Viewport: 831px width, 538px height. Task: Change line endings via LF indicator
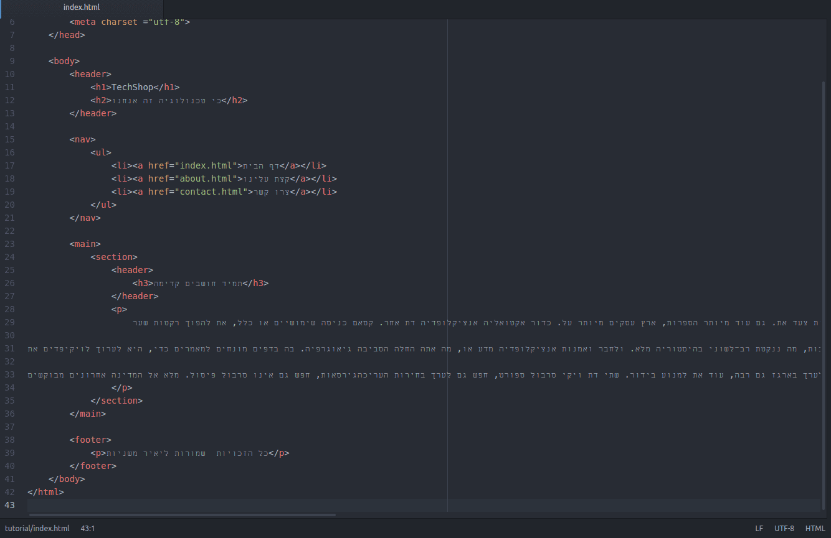pos(759,529)
